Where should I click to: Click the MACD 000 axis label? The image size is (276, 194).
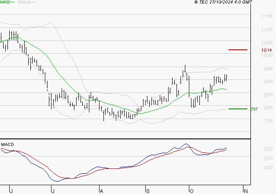[268, 158]
